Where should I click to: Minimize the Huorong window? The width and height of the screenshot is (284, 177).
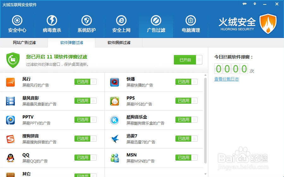coord(265,4)
